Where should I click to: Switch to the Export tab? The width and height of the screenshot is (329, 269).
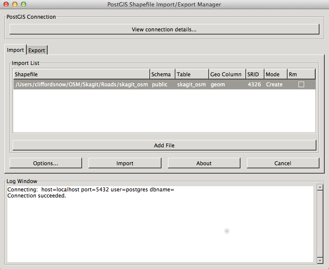point(37,51)
